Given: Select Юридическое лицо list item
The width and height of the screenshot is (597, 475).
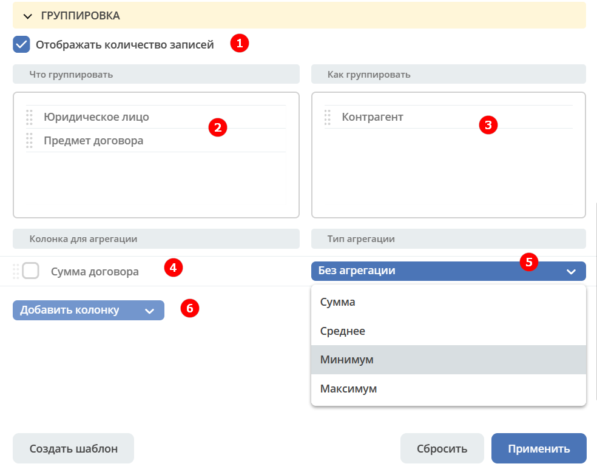Looking at the screenshot, I should coord(156,117).
